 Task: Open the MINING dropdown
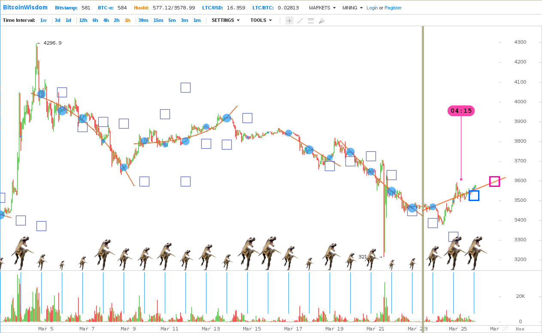tap(352, 8)
